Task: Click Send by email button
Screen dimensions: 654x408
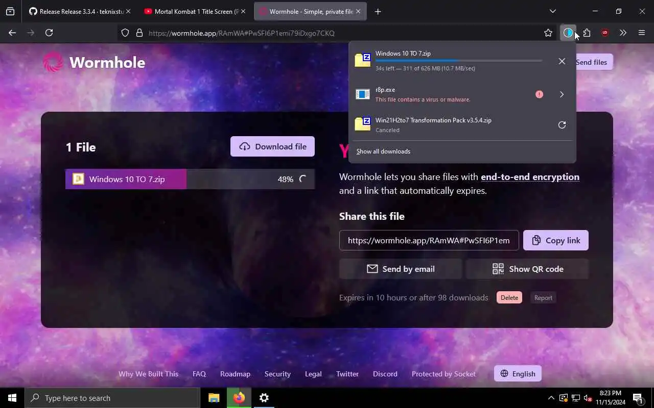Action: [x=401, y=269]
